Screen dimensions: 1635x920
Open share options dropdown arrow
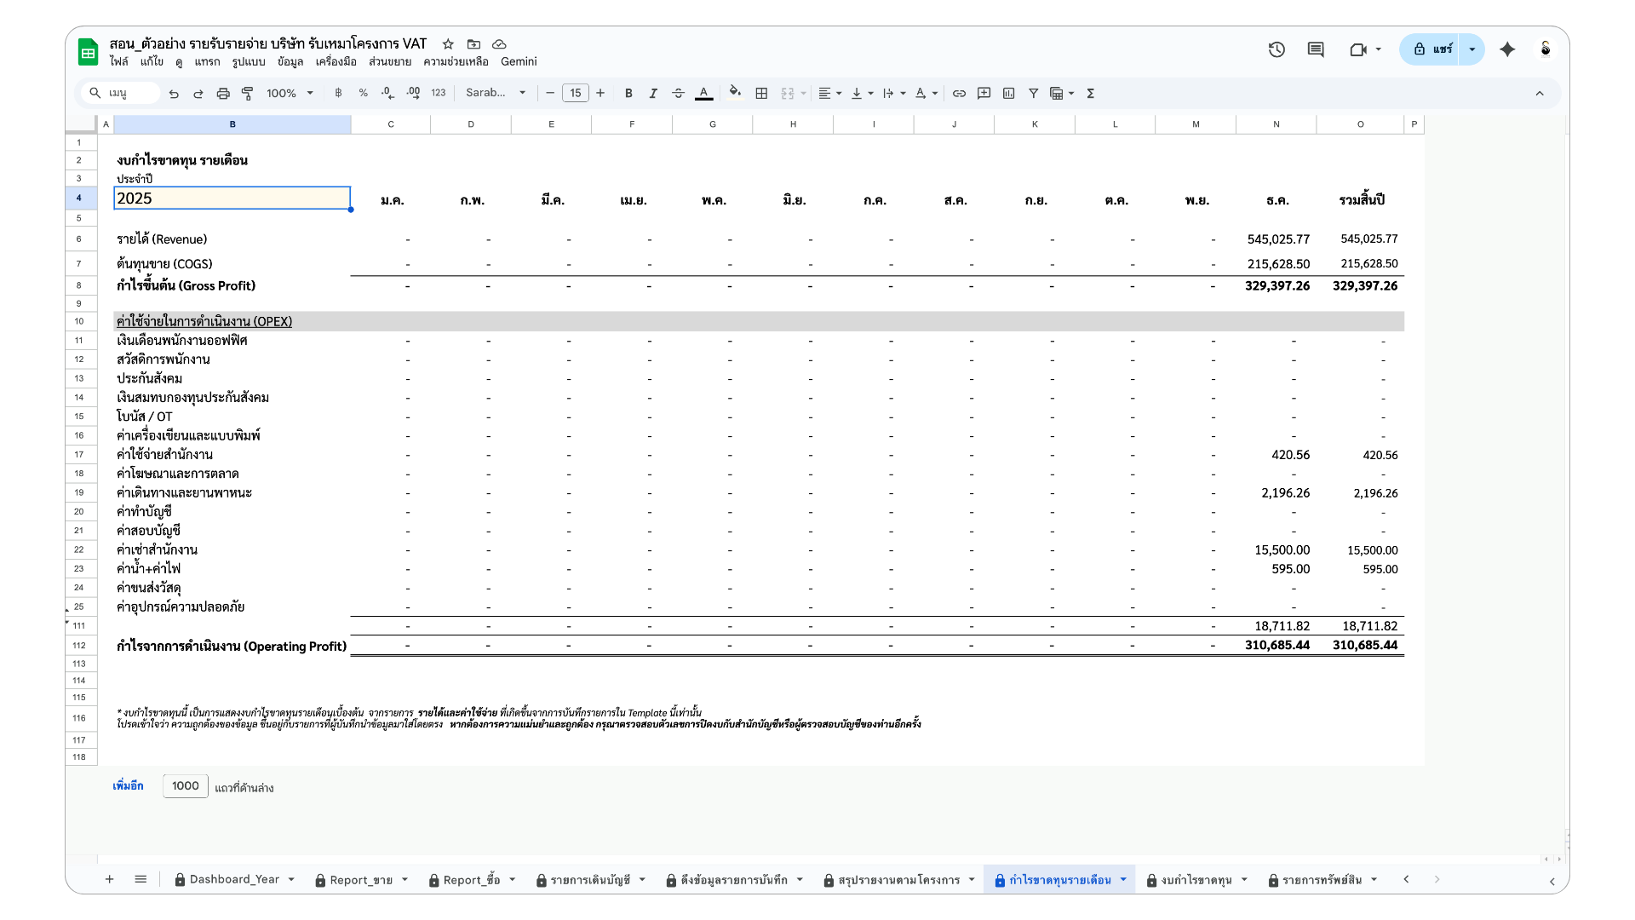pyautogui.click(x=1472, y=49)
